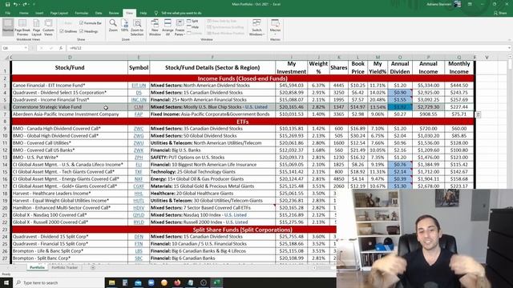
Task: Add a new sheet with plus icon
Action: [x=93, y=267]
